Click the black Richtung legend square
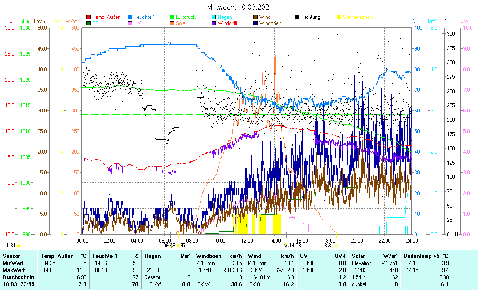Image resolution: width=478 pixels, height=290 pixels. (x=297, y=18)
